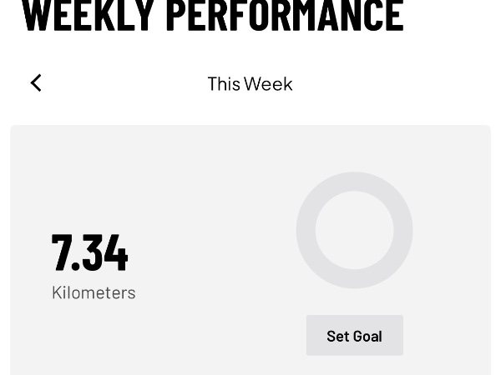Click the 7.34 distance value

click(90, 253)
